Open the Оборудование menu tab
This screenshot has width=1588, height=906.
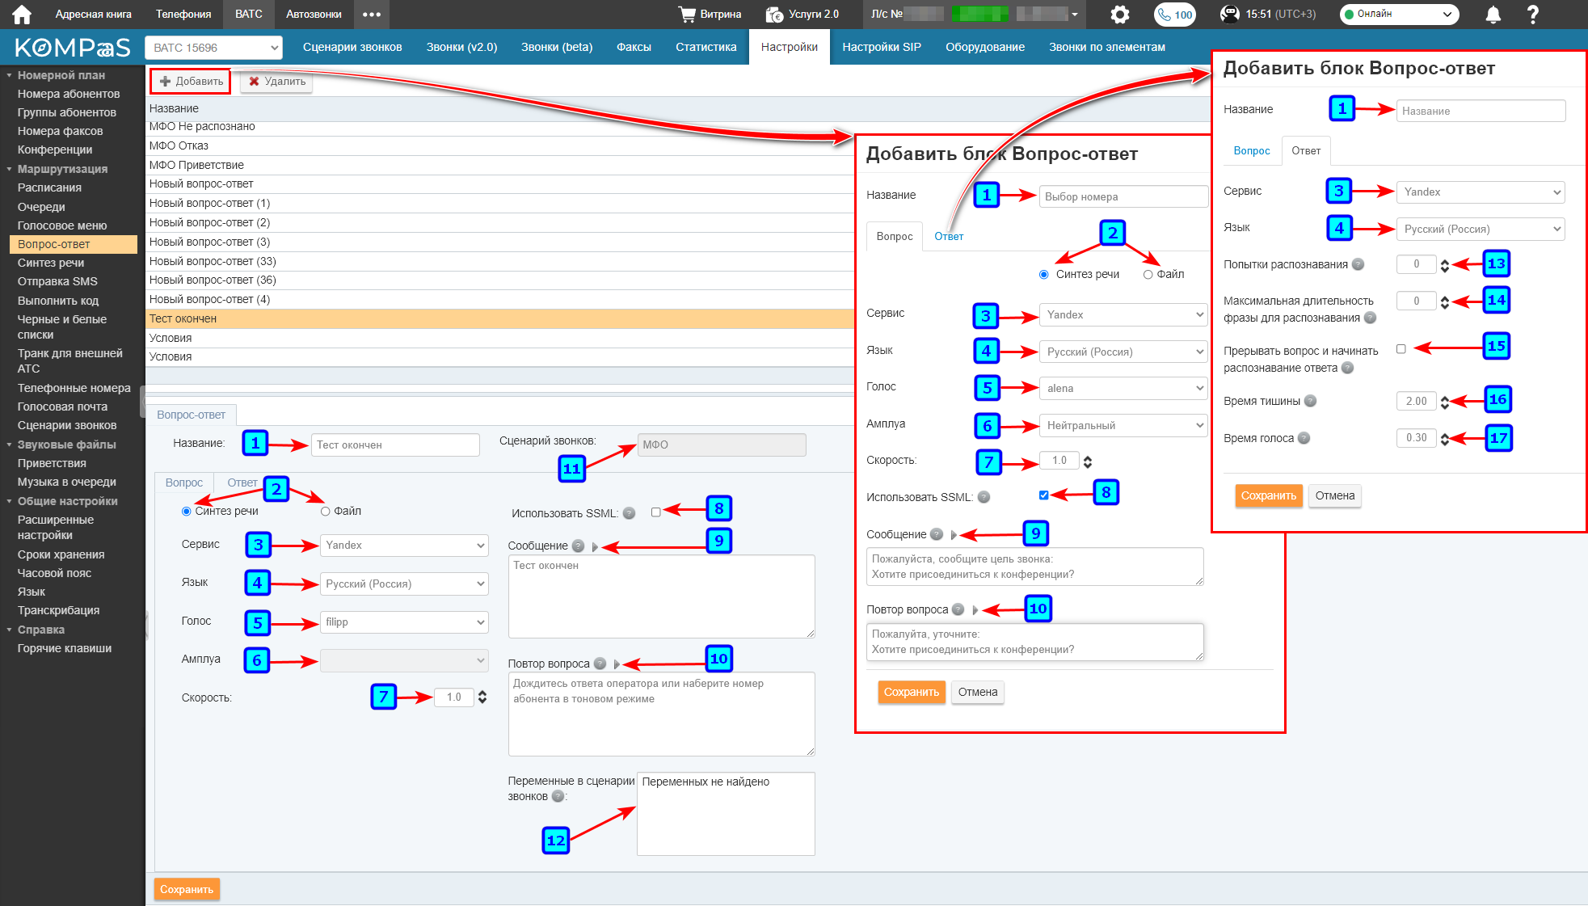pyautogui.click(x=984, y=47)
